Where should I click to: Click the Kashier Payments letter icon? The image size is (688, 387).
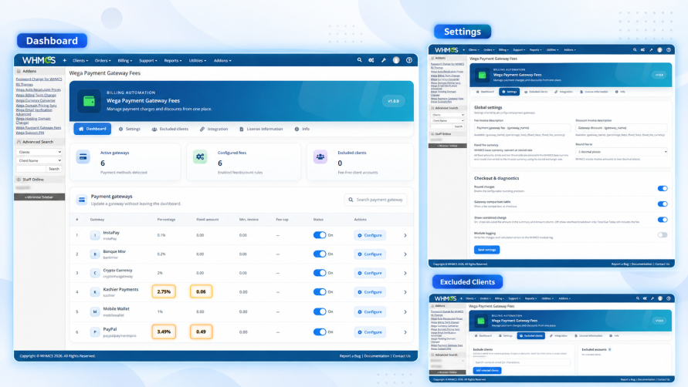(95, 292)
